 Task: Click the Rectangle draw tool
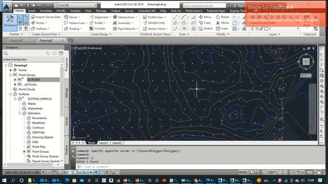point(194,22)
